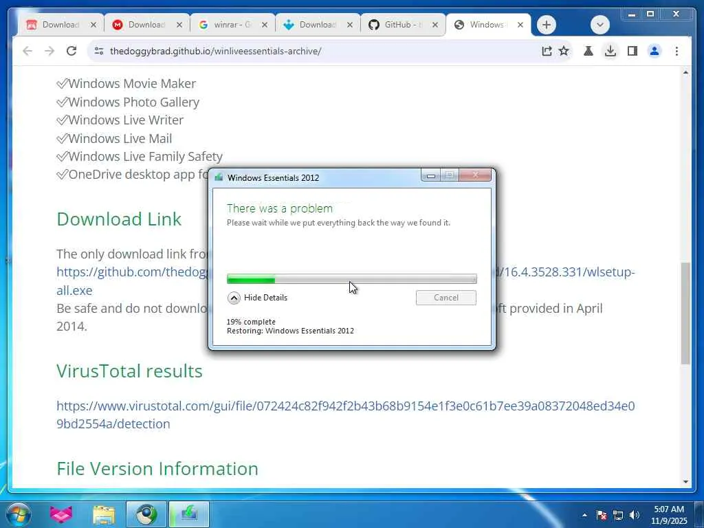The width and height of the screenshot is (704, 528).
Task: Open the network tray icon
Action: tap(618, 516)
